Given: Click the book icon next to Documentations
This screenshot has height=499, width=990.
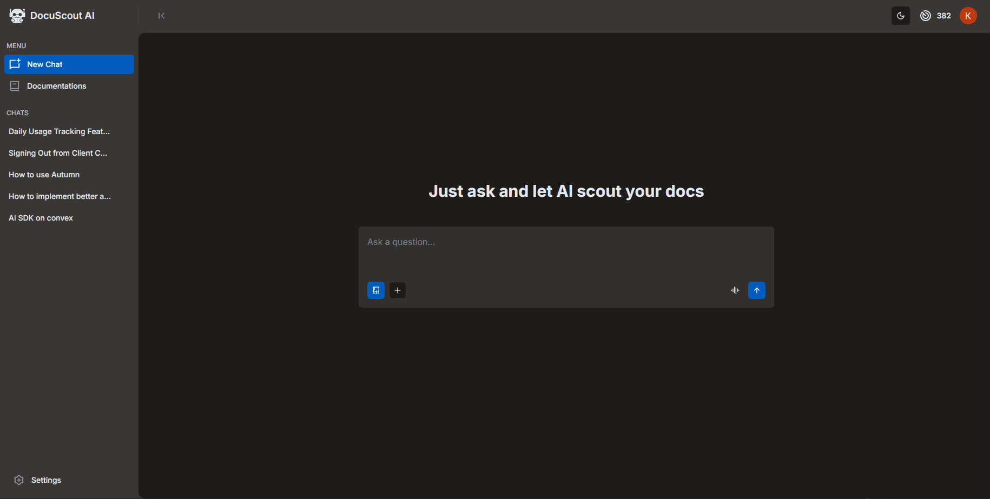Looking at the screenshot, I should tap(15, 86).
